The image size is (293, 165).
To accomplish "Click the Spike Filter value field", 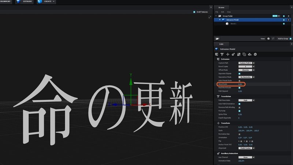I will point(240,114).
